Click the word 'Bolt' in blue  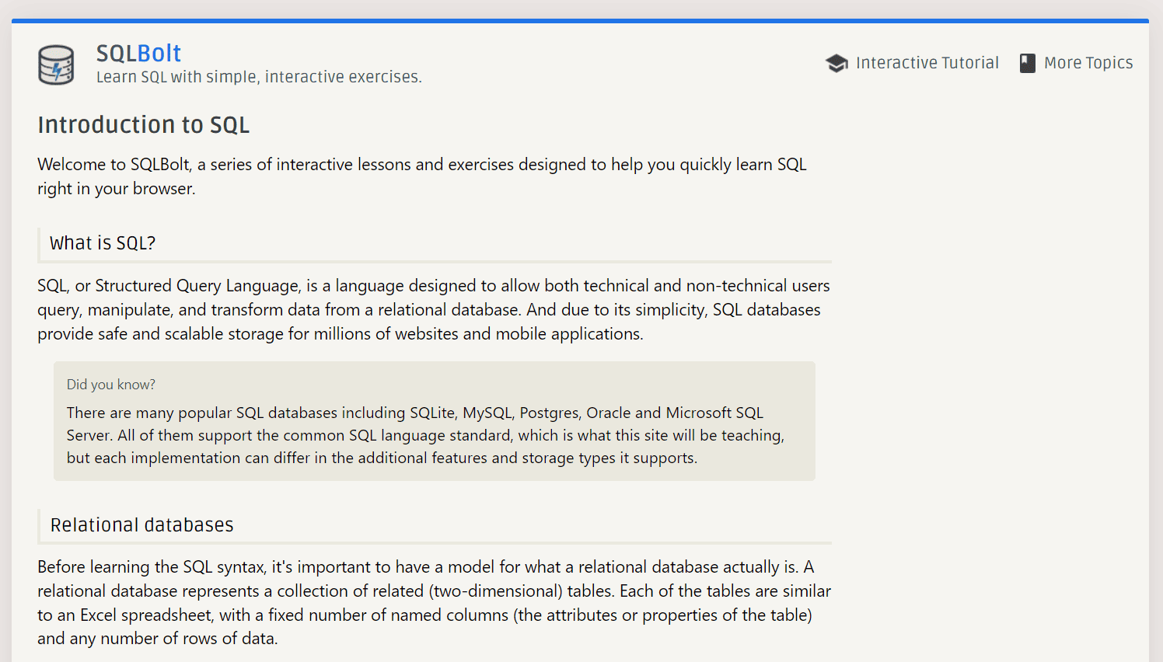point(159,53)
